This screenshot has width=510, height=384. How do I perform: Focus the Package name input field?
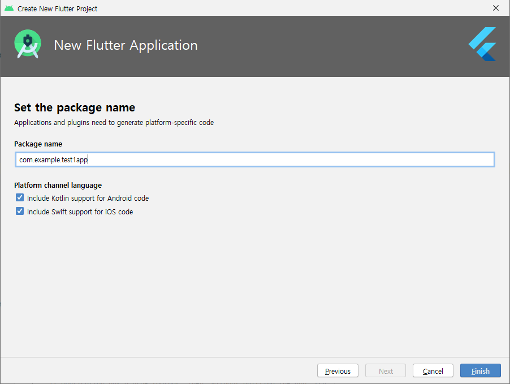click(254, 159)
